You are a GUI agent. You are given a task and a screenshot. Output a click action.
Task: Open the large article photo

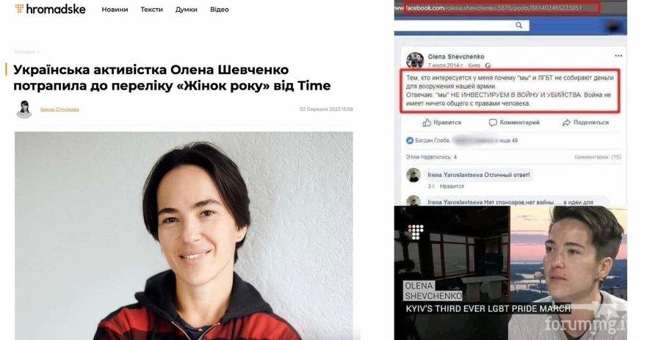click(184, 236)
